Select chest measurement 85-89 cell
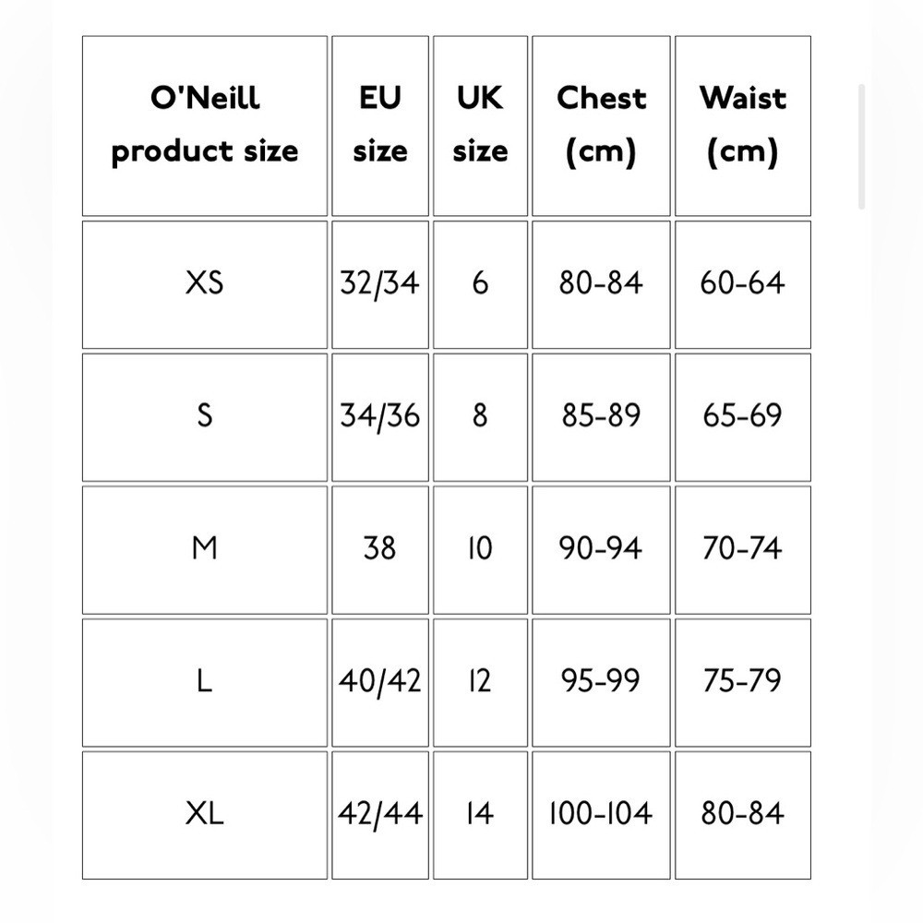This screenshot has width=923, height=923. pyautogui.click(x=601, y=417)
